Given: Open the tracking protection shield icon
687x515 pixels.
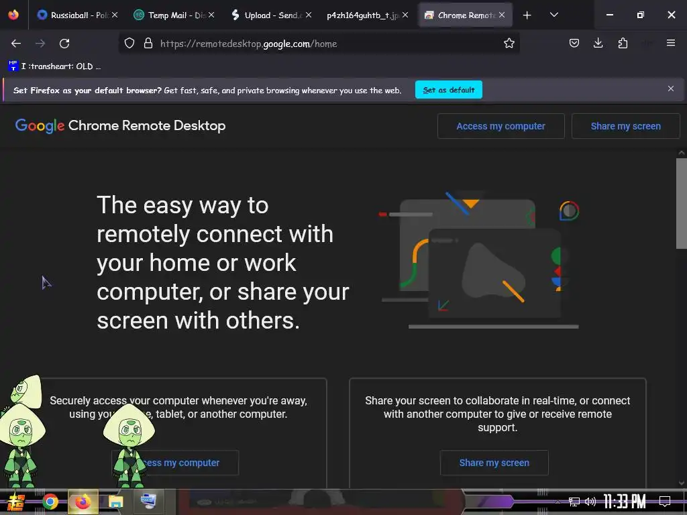Looking at the screenshot, I should pyautogui.click(x=129, y=44).
